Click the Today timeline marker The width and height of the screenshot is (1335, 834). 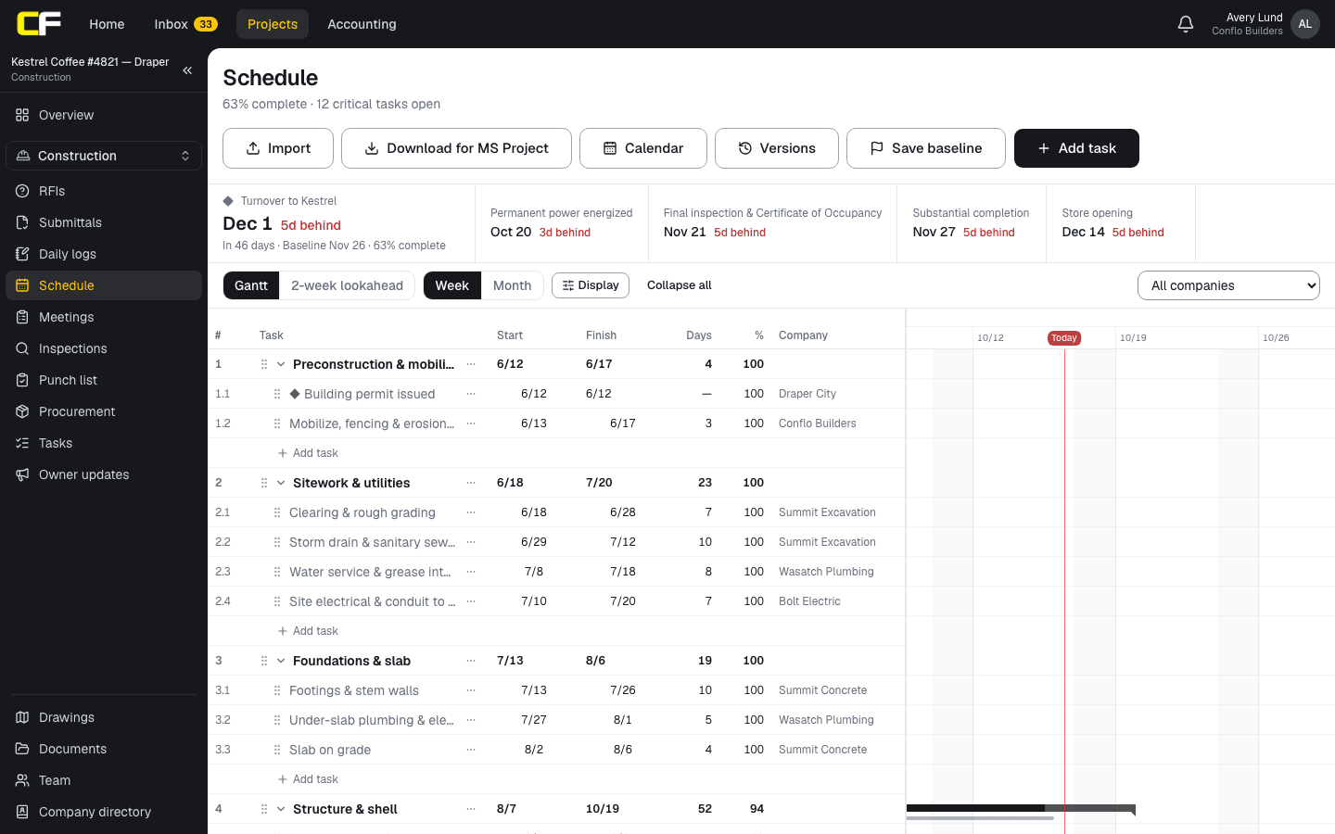tap(1064, 338)
